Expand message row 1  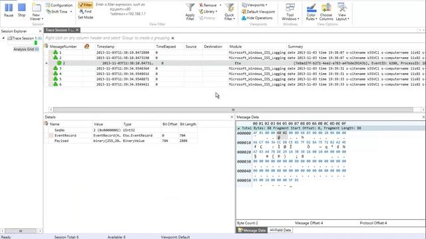[x=51, y=52]
